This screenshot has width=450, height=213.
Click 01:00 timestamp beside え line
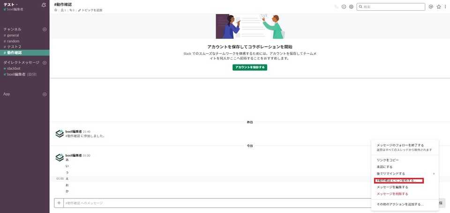pyautogui.click(x=60, y=179)
